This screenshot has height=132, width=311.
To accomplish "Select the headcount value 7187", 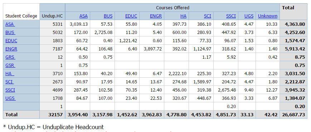I will [58, 49].
